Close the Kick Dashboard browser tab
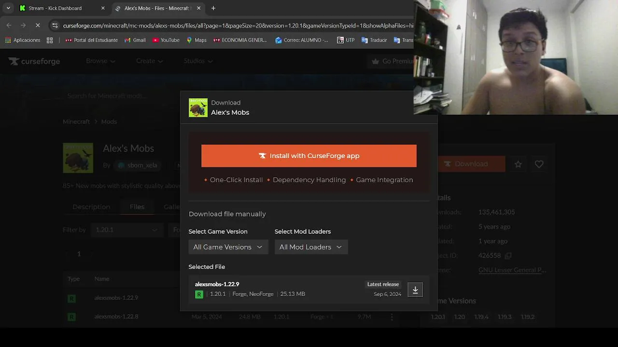 [103, 8]
